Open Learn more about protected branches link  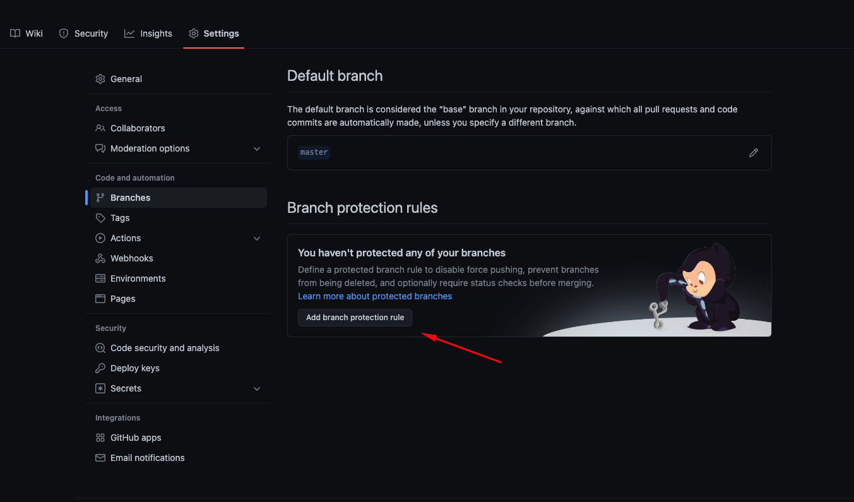tap(375, 296)
